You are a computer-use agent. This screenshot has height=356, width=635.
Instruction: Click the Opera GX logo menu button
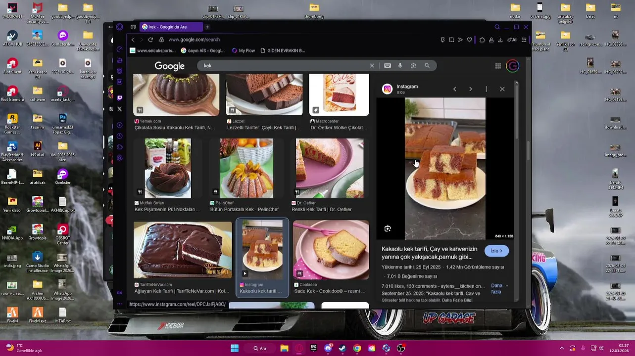(x=119, y=27)
